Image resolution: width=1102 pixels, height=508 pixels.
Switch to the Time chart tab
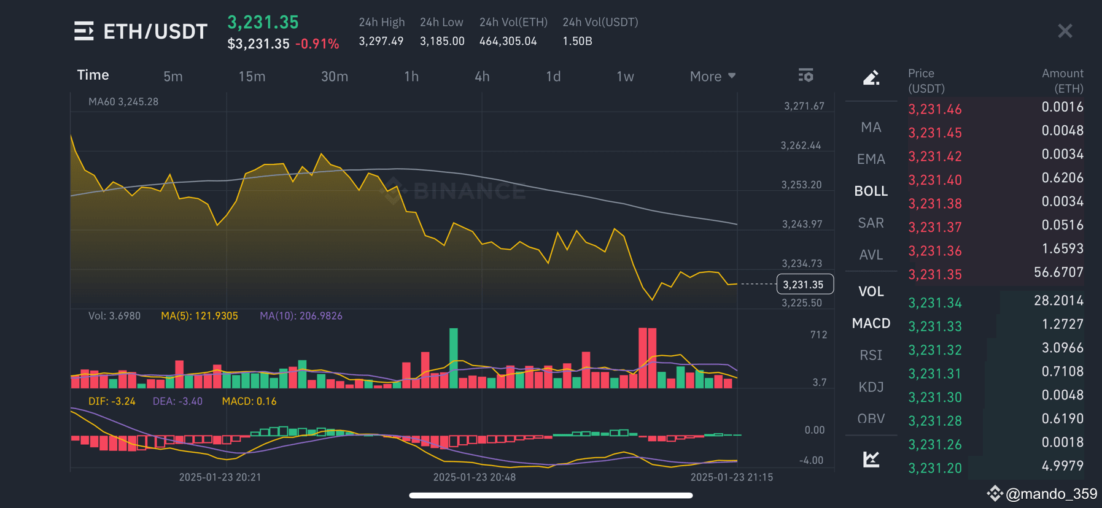point(93,75)
